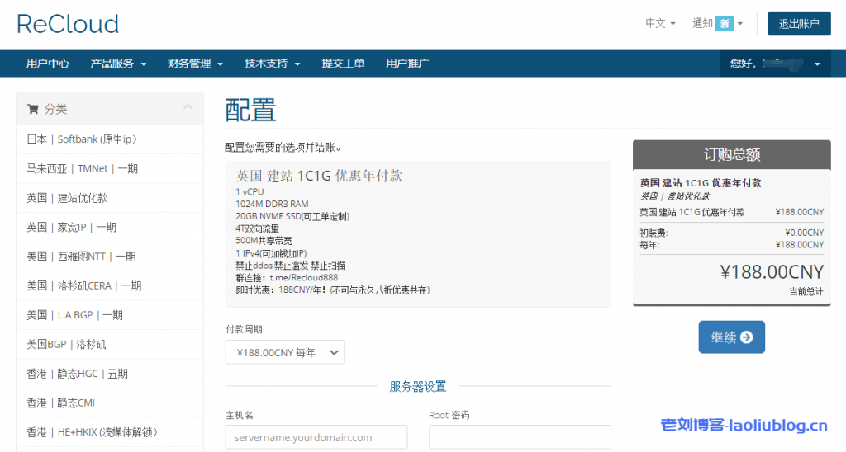Click the 继续 continue button
The width and height of the screenshot is (846, 452).
732,337
